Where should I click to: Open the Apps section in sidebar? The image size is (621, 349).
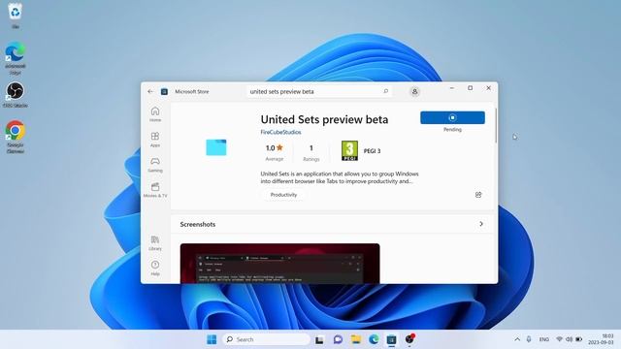point(155,140)
